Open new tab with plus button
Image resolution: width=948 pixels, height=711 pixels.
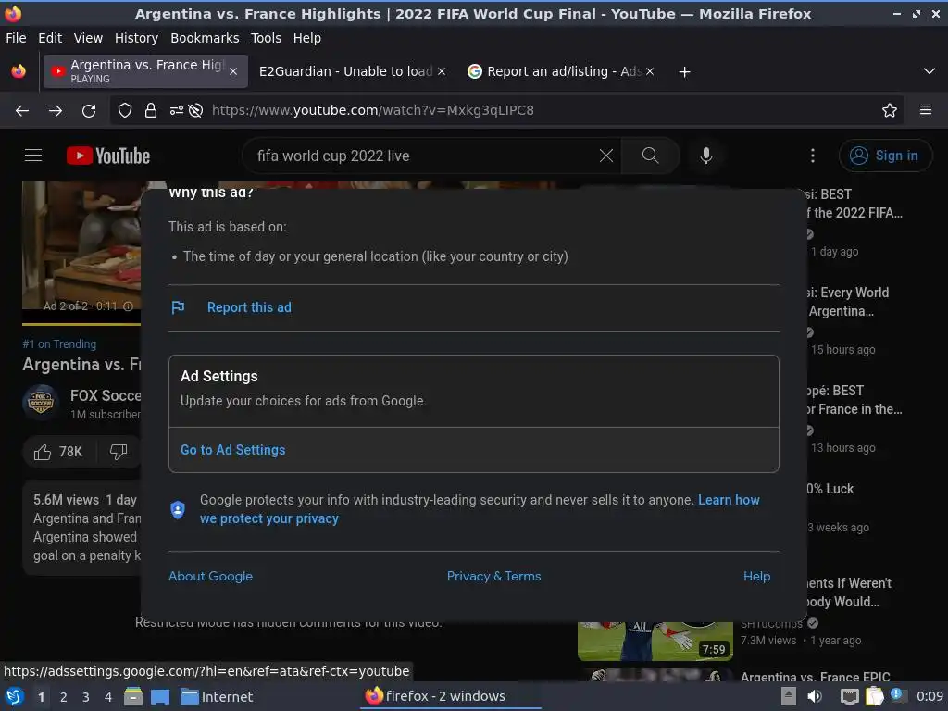click(x=684, y=72)
